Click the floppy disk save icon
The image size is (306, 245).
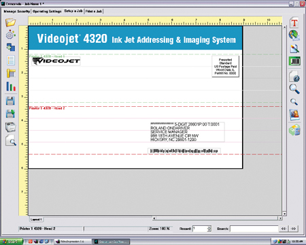[10, 101]
